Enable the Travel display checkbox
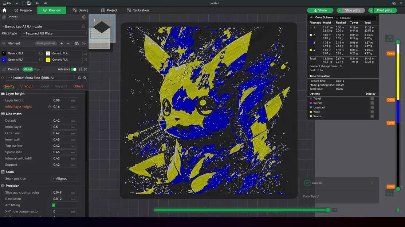Image resolution: width=405 pixels, height=227 pixels. pos(372,98)
